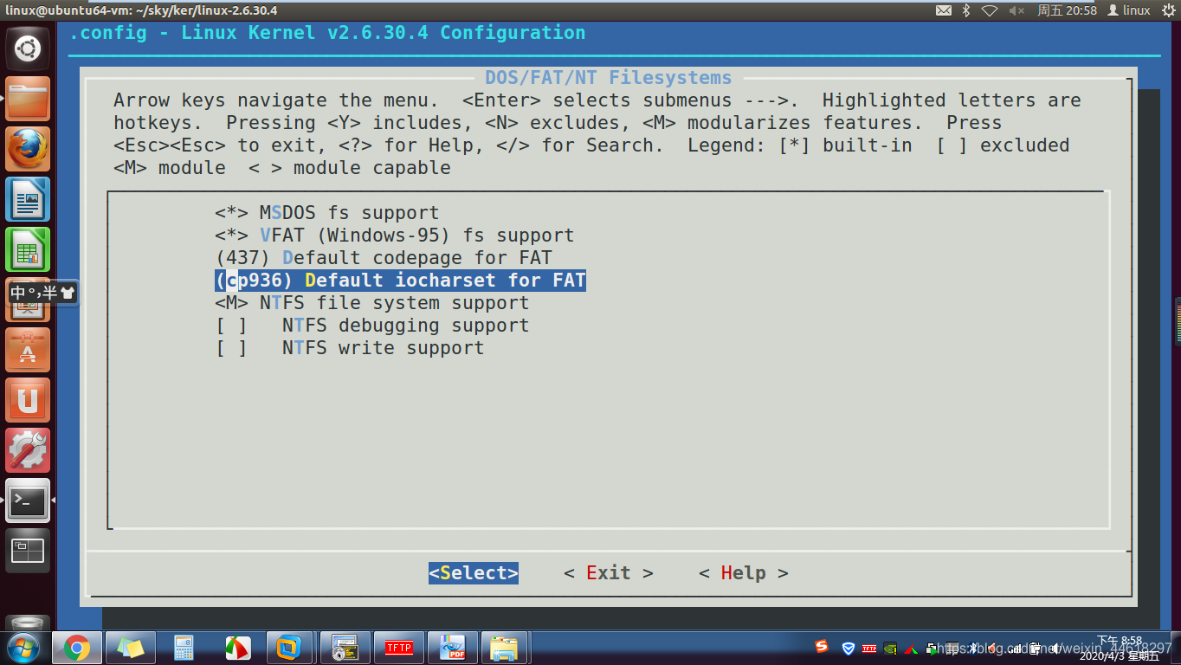Open the Ubuntu Dash home button
The height and width of the screenshot is (665, 1181).
(29, 48)
